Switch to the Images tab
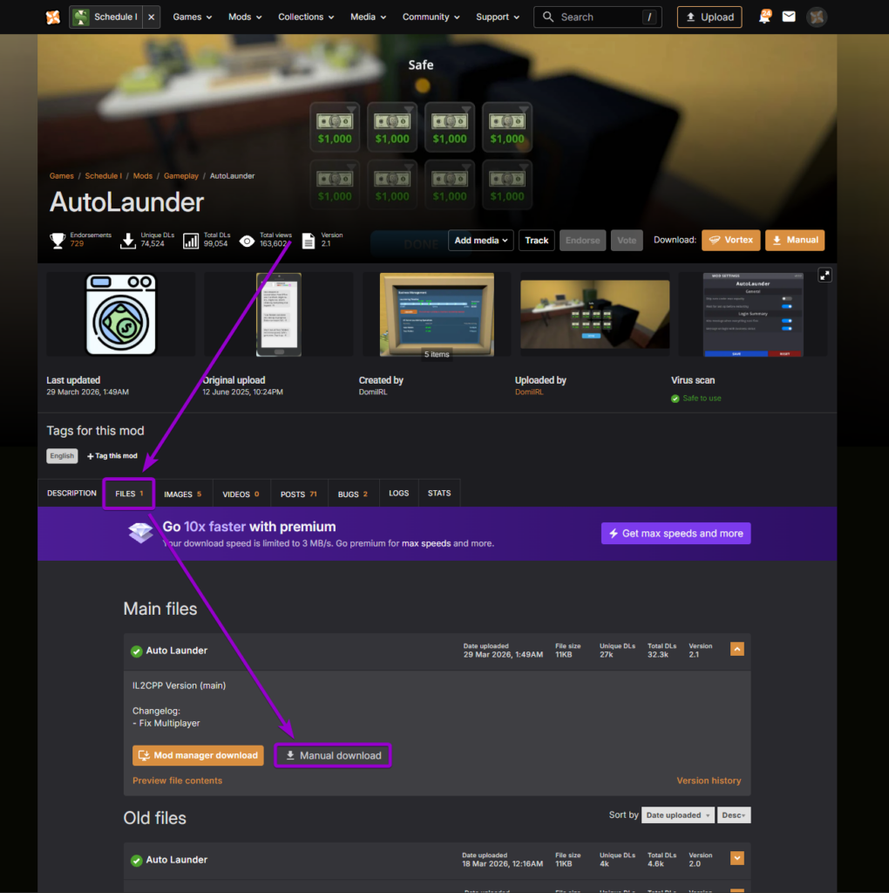 coord(183,494)
